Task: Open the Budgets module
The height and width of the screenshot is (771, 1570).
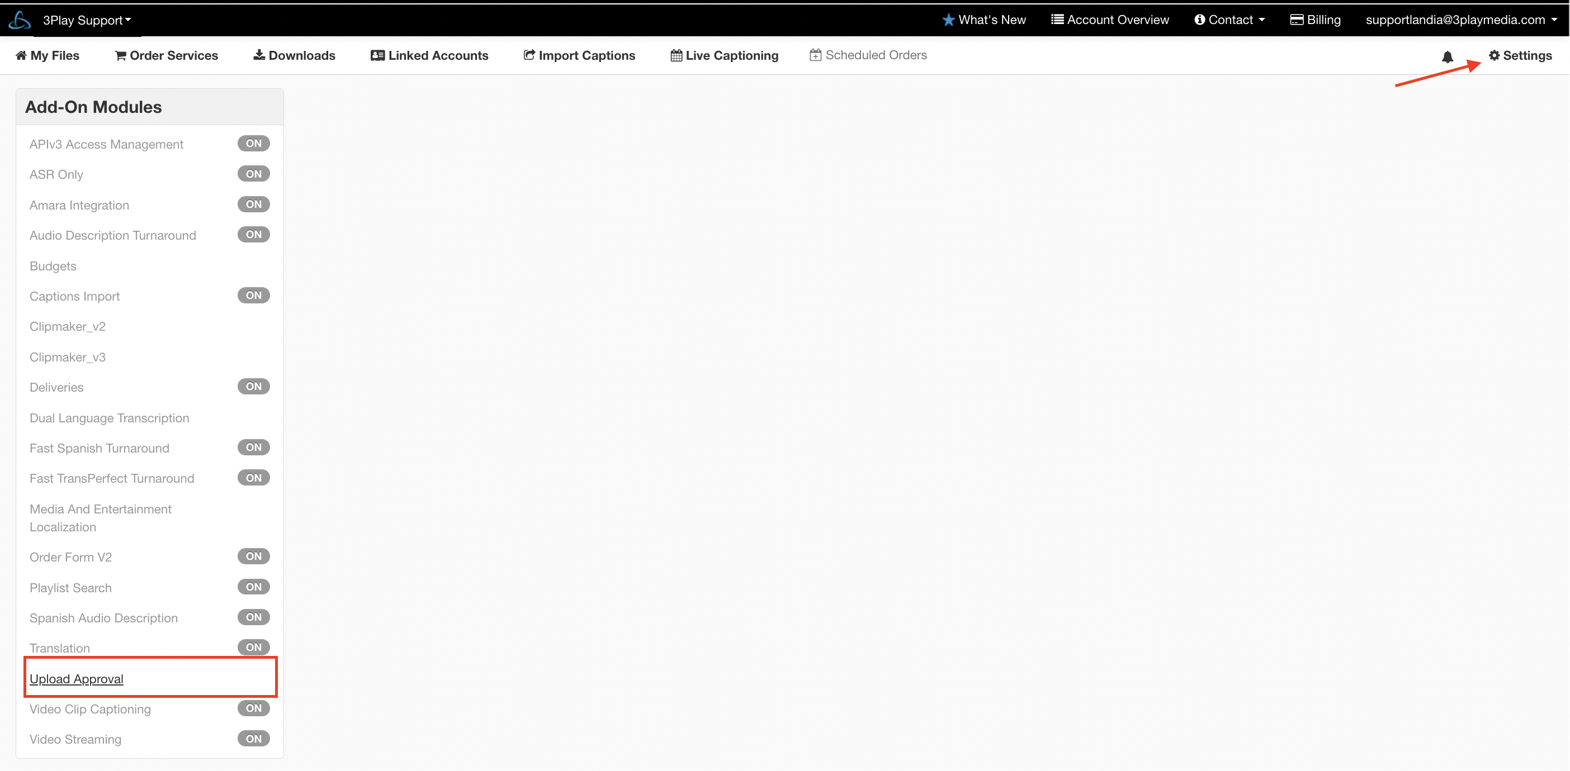Action: click(53, 266)
